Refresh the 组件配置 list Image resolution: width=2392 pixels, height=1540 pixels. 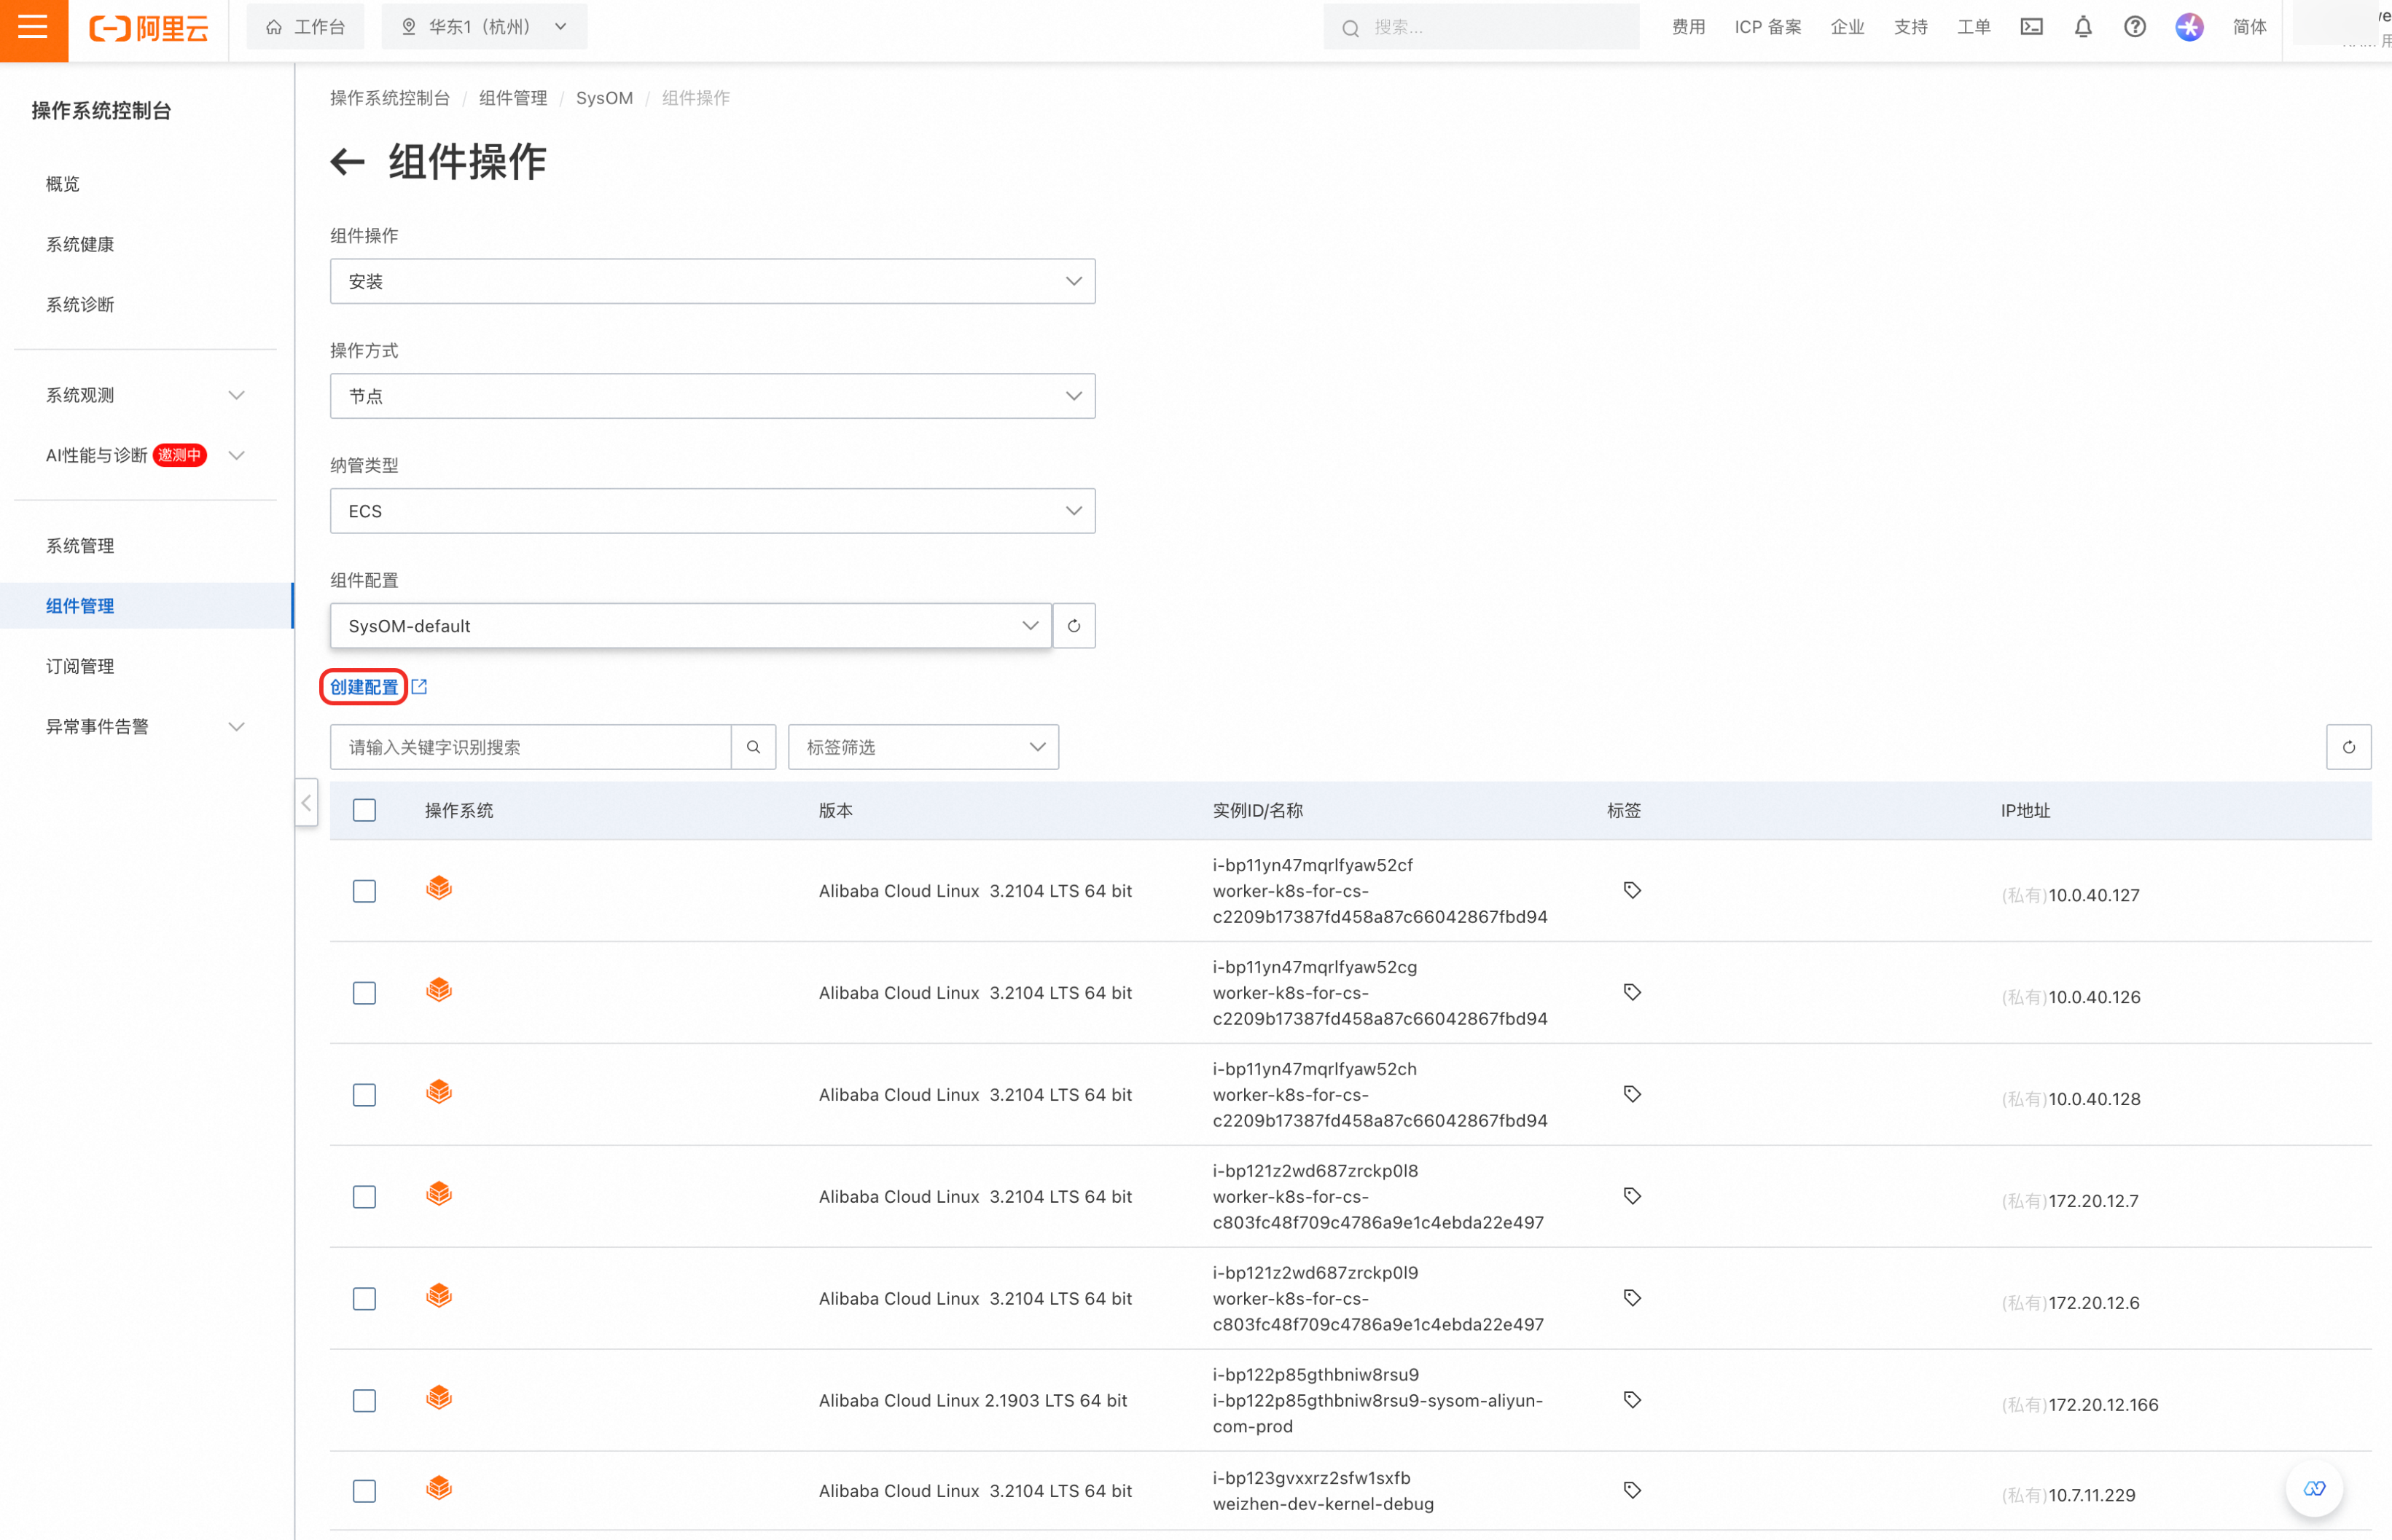coord(1074,626)
